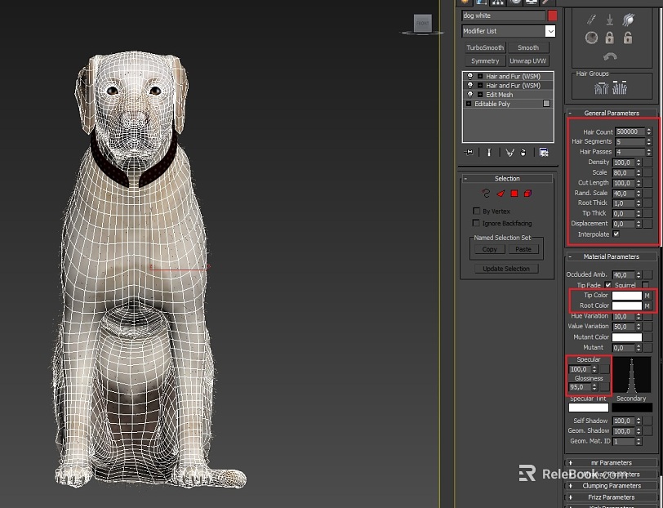
Task: Click the download-arrow load styling icon
Action: 609,20
